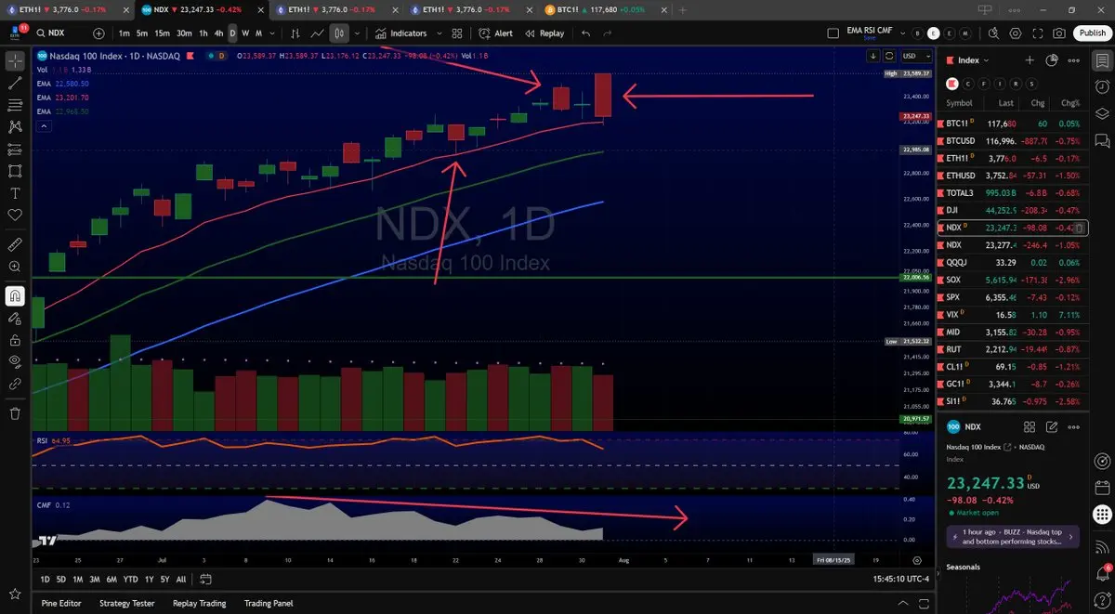Open the Index watchlist dropdown
This screenshot has height=614, width=1115.
pos(969,60)
